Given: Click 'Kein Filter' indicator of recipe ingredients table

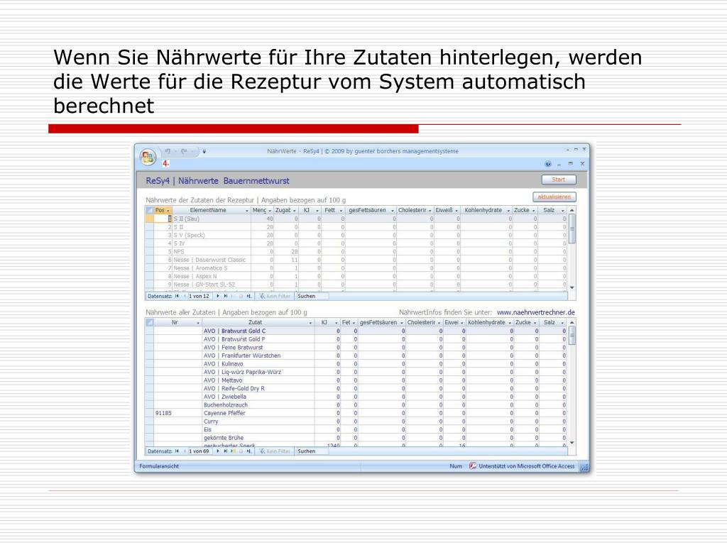Looking at the screenshot, I should (x=275, y=296).
